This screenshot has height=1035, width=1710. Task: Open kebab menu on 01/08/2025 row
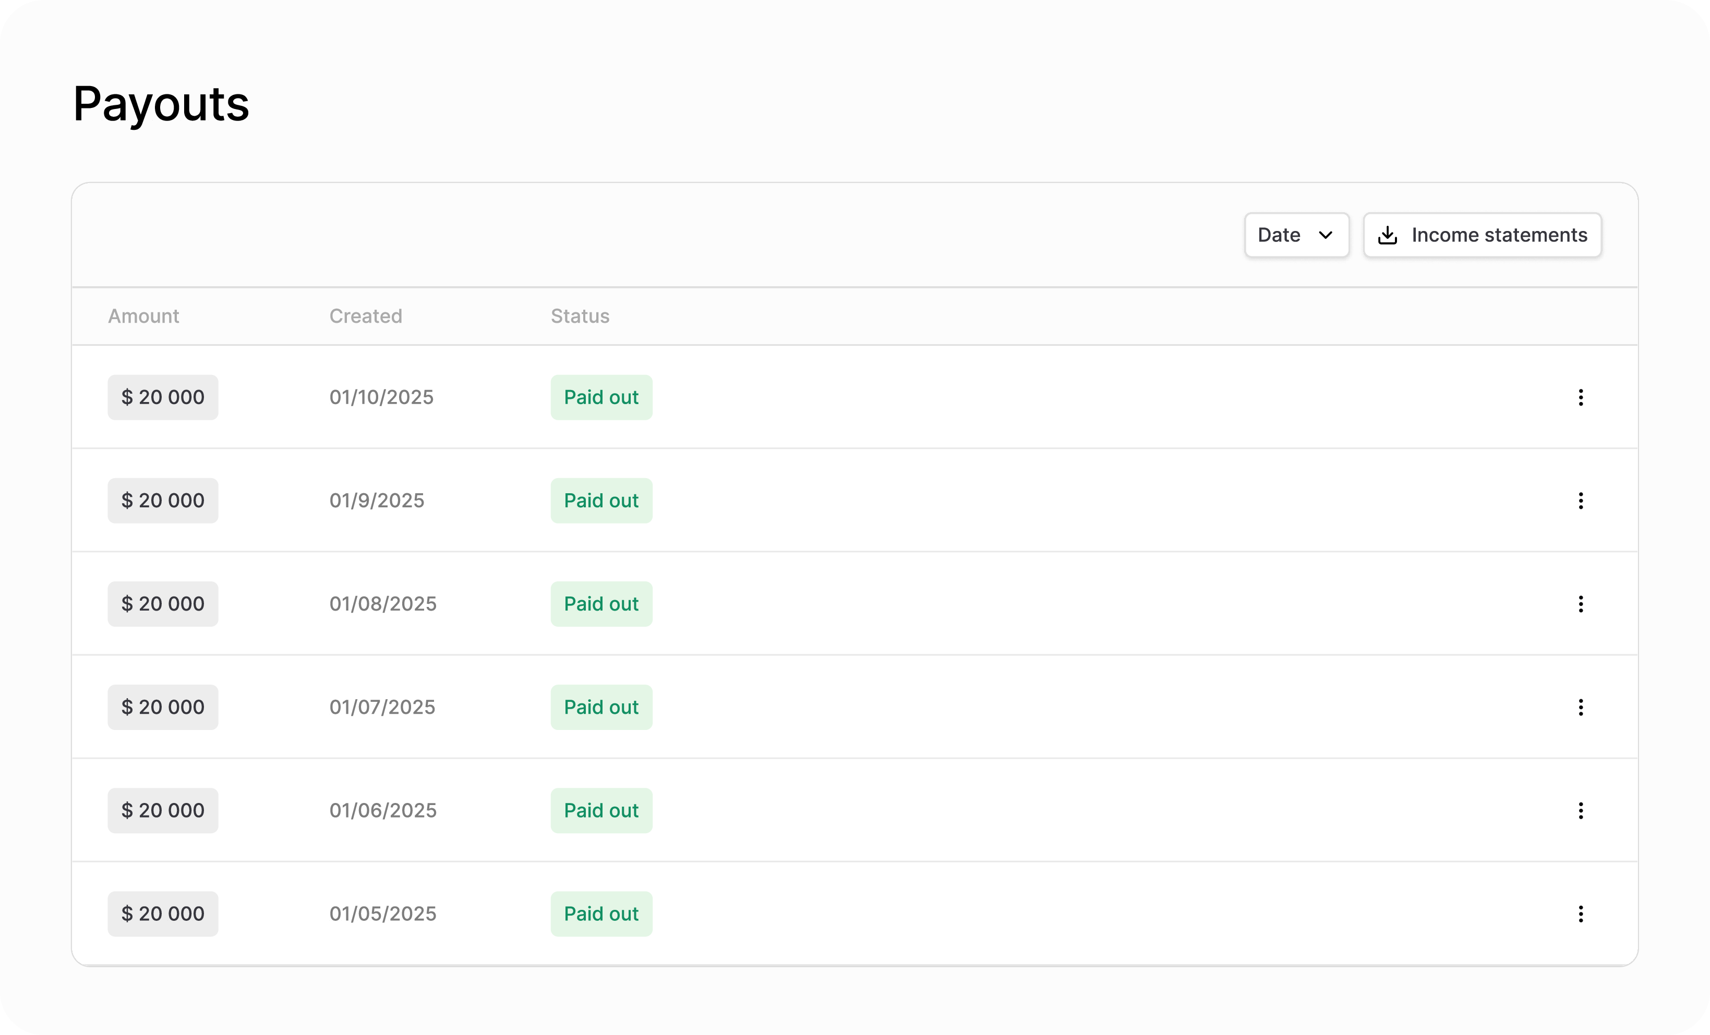click(1580, 604)
